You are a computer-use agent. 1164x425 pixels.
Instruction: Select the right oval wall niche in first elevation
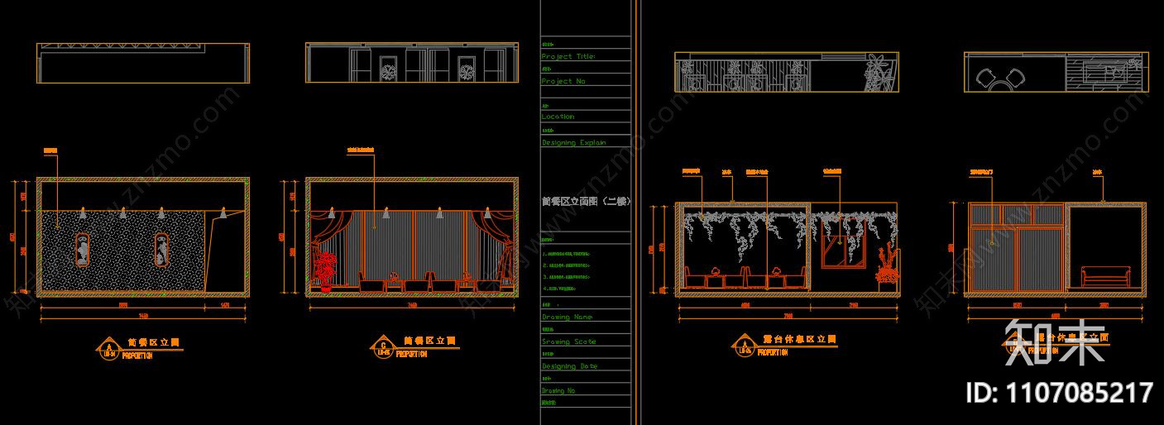pyautogui.click(x=161, y=250)
